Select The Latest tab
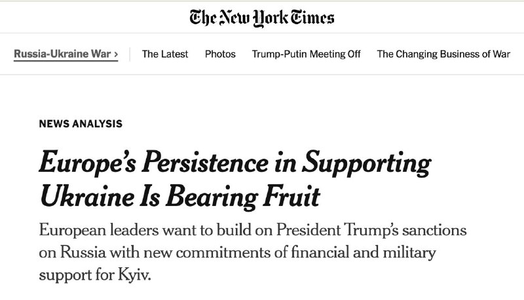 tap(165, 54)
